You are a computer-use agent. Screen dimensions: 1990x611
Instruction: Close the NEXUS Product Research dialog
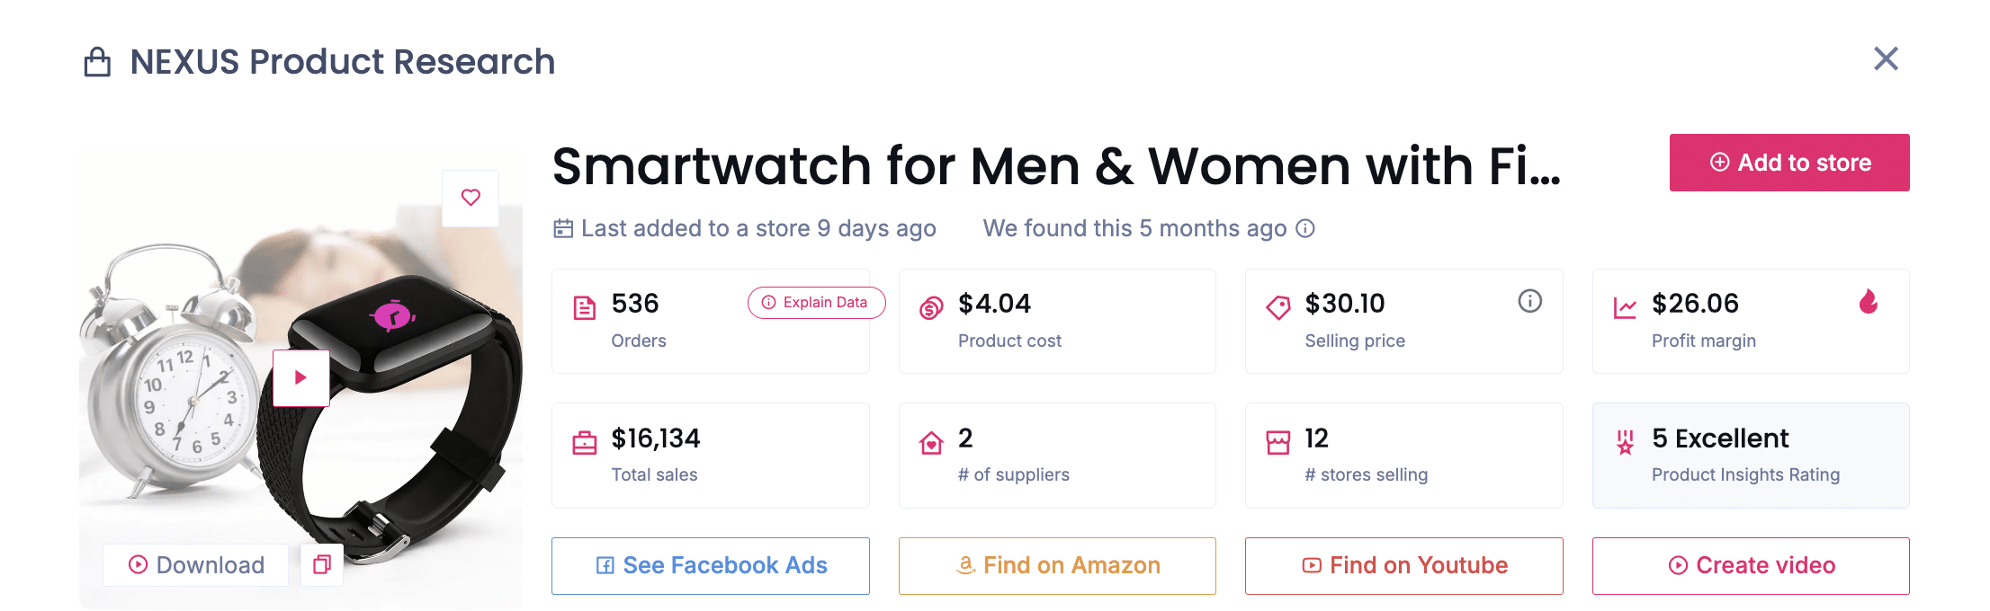pyautogui.click(x=1886, y=59)
